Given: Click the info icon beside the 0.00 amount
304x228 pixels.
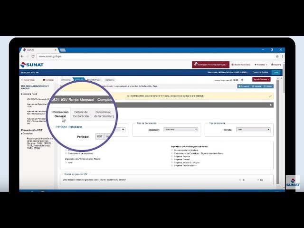Looking at the screenshot, I should click(242, 80).
